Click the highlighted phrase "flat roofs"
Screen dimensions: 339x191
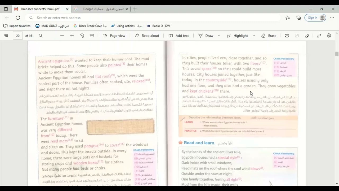103,76
